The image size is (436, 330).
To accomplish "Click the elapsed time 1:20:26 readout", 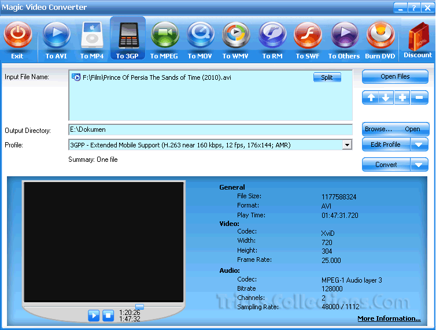I will (130, 313).
